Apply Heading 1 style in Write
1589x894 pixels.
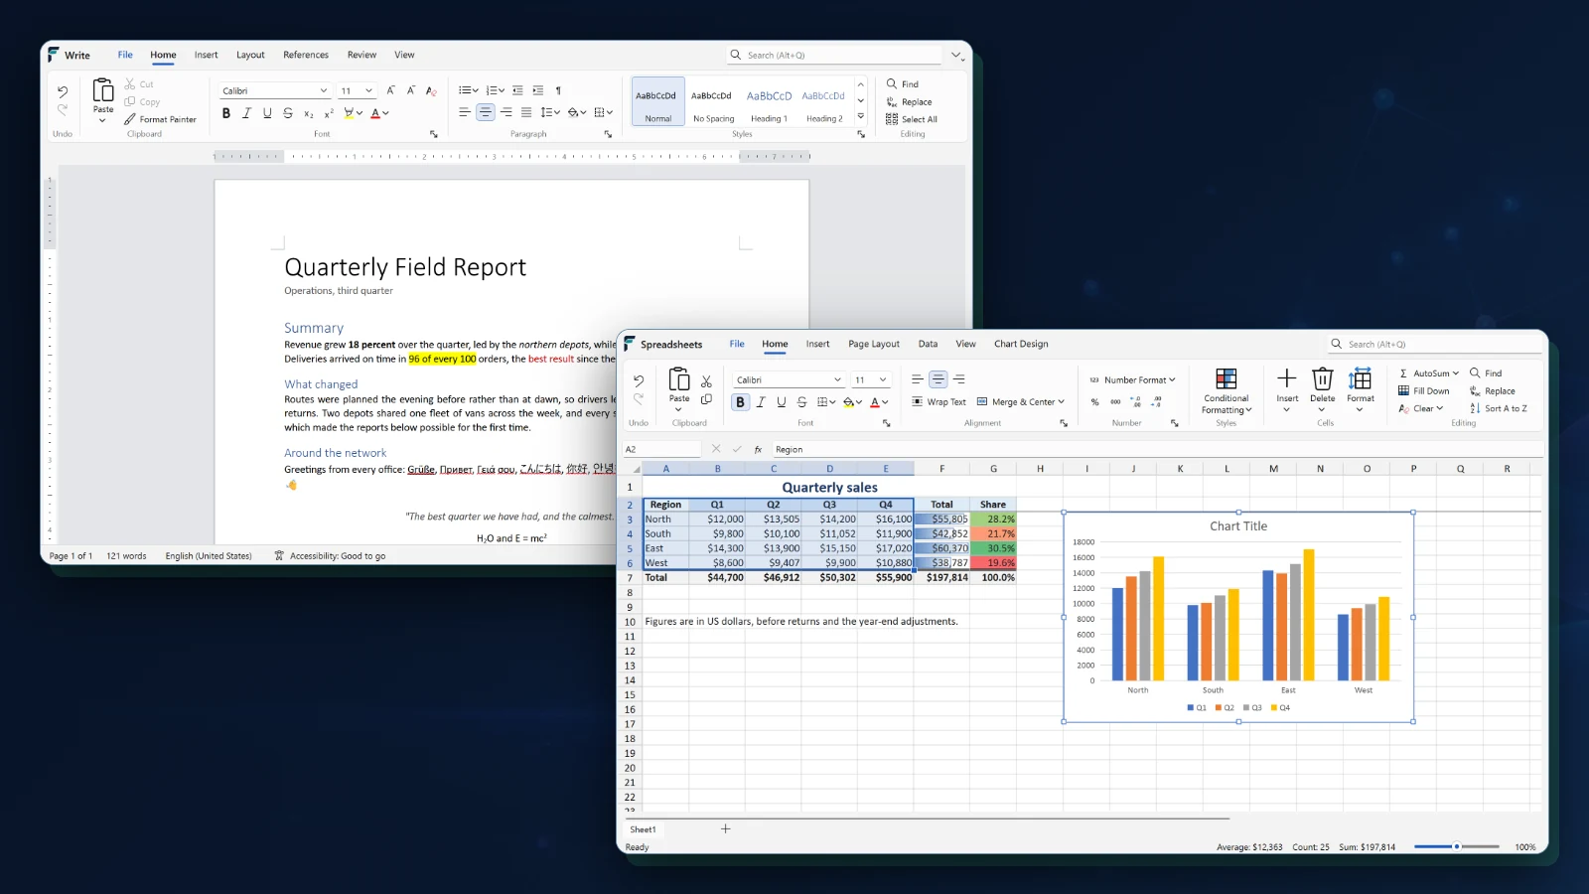coord(769,102)
